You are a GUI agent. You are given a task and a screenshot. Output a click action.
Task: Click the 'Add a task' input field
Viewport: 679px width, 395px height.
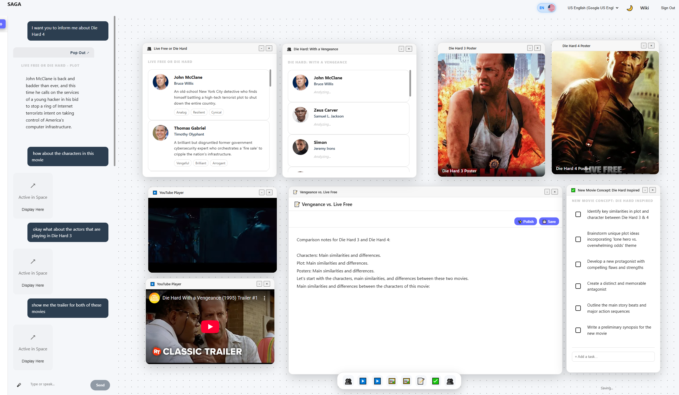pyautogui.click(x=613, y=357)
